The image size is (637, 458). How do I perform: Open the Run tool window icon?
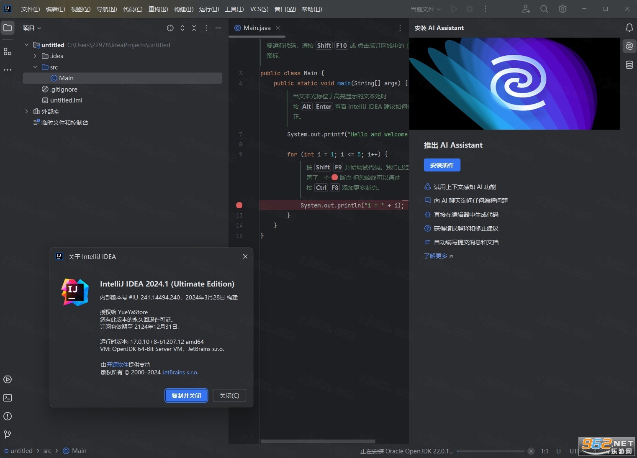click(8, 380)
